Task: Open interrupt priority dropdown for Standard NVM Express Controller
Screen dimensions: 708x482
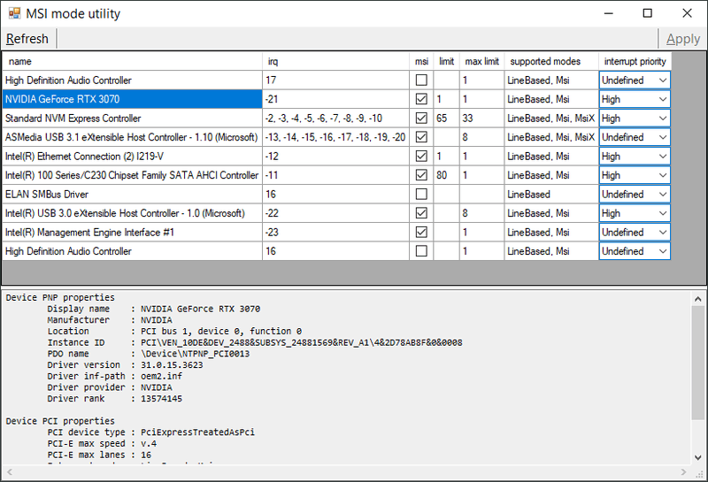Action: (x=635, y=119)
